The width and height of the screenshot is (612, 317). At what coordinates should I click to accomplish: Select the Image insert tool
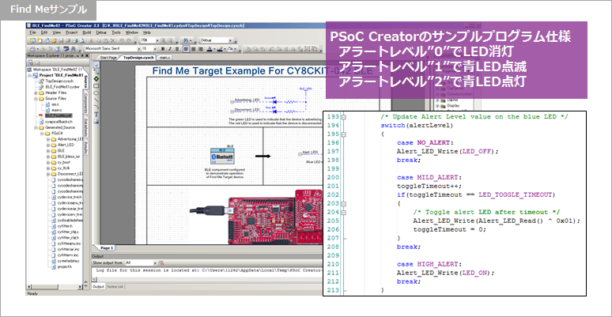(x=96, y=122)
